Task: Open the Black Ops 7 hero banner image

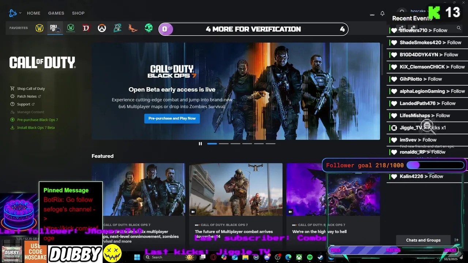Action: (236, 91)
